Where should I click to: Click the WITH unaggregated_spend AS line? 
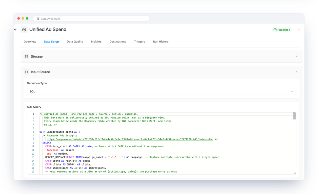[x=60, y=132]
